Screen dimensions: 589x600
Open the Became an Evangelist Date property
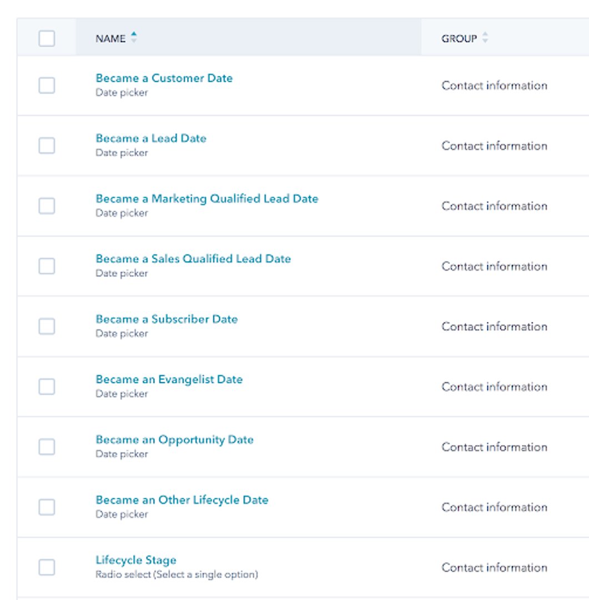[x=169, y=379]
